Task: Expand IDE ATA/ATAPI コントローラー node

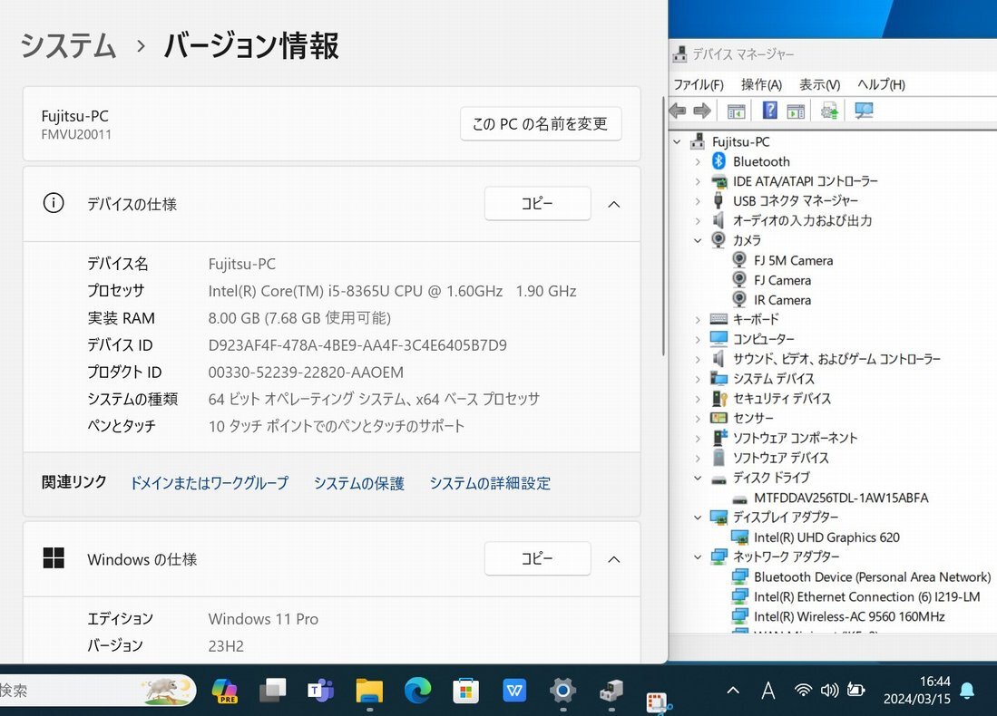Action: click(698, 181)
